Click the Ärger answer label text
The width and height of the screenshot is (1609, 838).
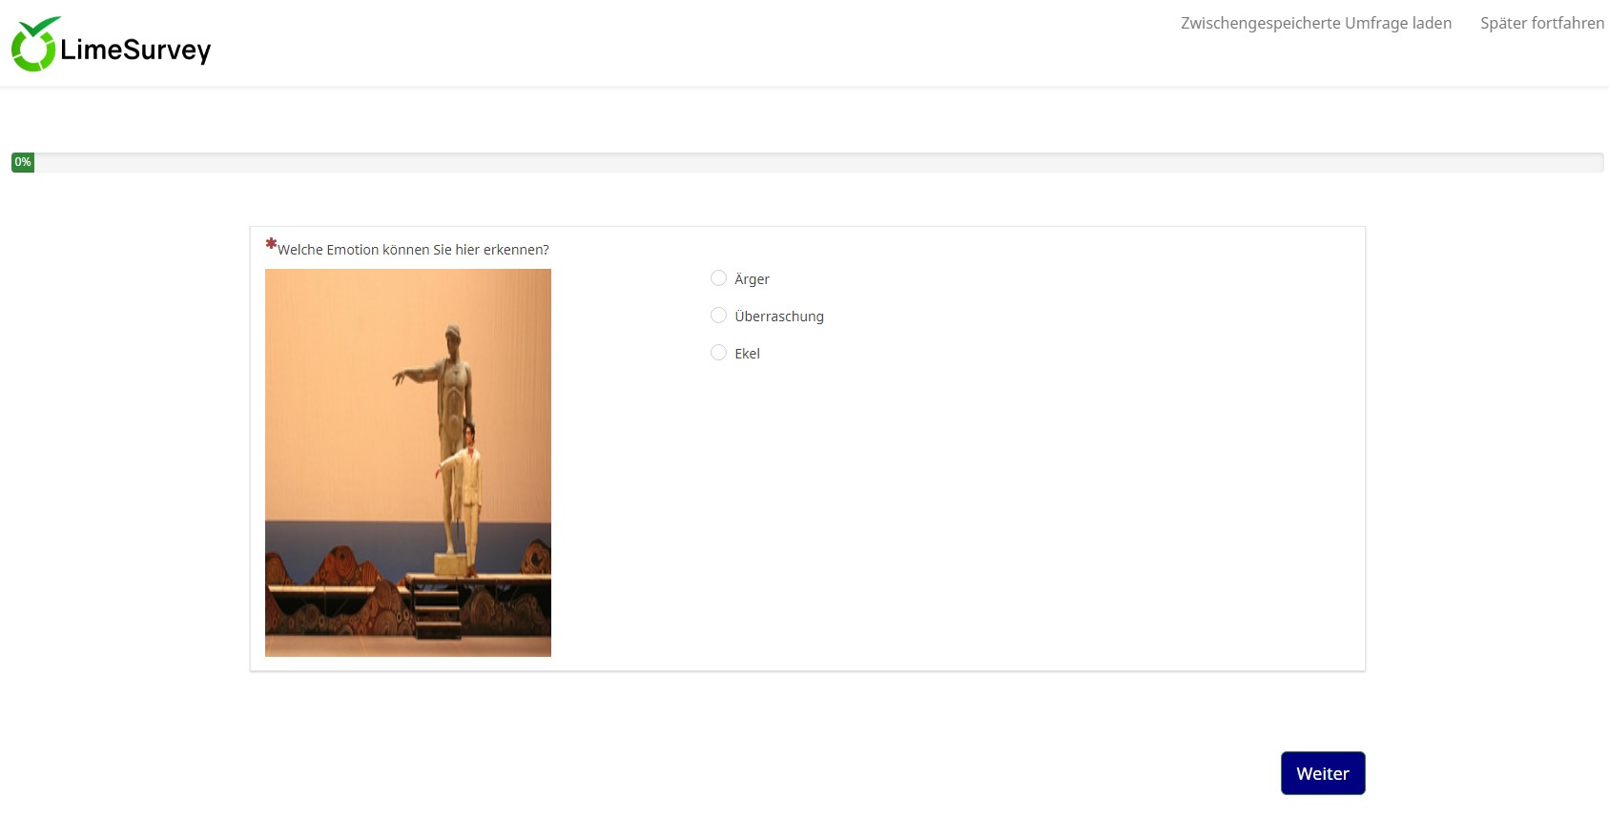pyautogui.click(x=752, y=279)
